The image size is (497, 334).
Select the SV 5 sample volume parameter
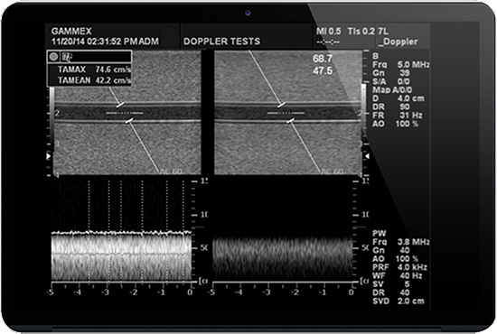(x=391, y=284)
